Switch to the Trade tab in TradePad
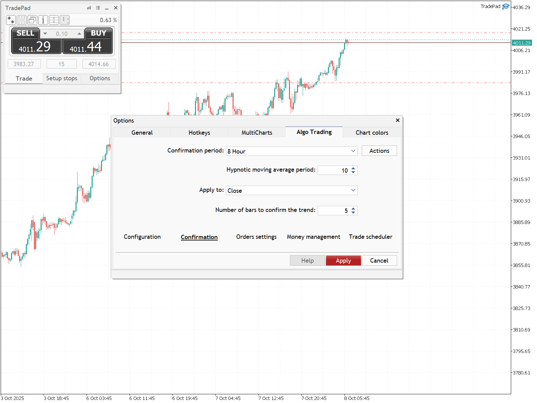 click(x=24, y=78)
